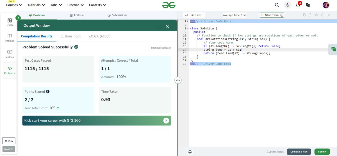337x156 pixels.
Task: Open Dash in left sidebar
Action: 10,22
